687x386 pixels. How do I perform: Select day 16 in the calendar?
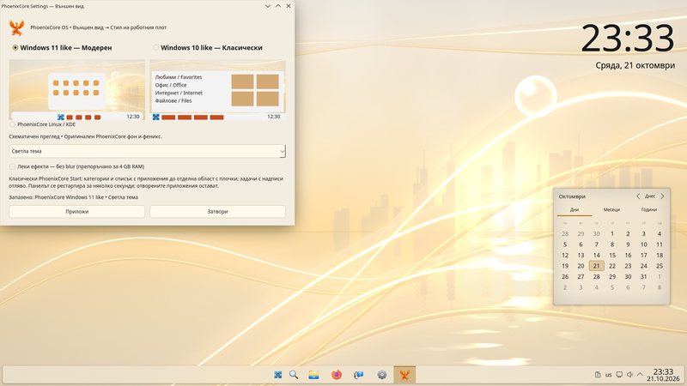628,255
